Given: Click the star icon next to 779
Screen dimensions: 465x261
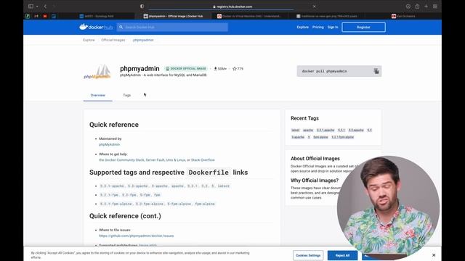Looking at the screenshot, I should 235,69.
